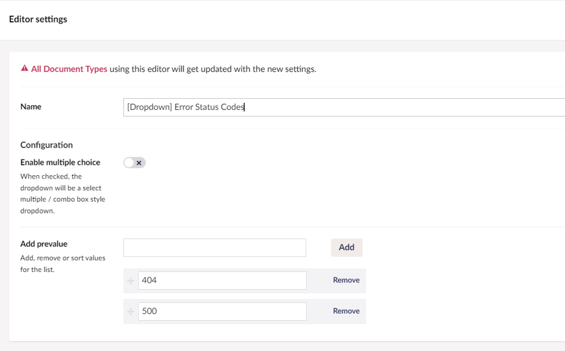The image size is (565, 351).
Task: Click the red All Document Types text
Action: tap(69, 69)
